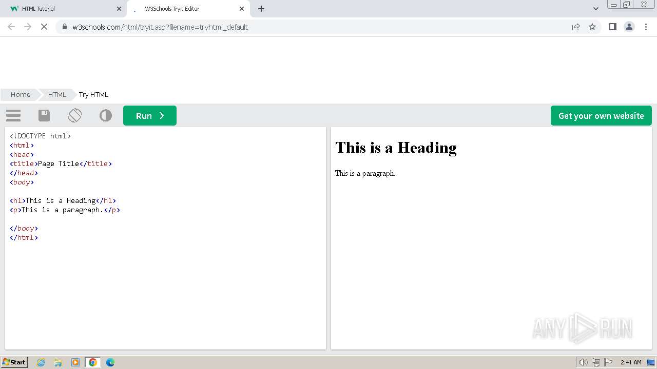Open the profile avatar menu

click(629, 27)
